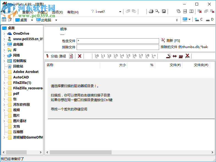
Task: Click the list panel horizontal scrollbar thumb
Action: coord(81,152)
